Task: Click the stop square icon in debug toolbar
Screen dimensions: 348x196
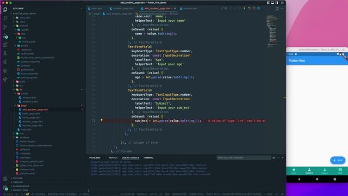Action: pos(254,9)
